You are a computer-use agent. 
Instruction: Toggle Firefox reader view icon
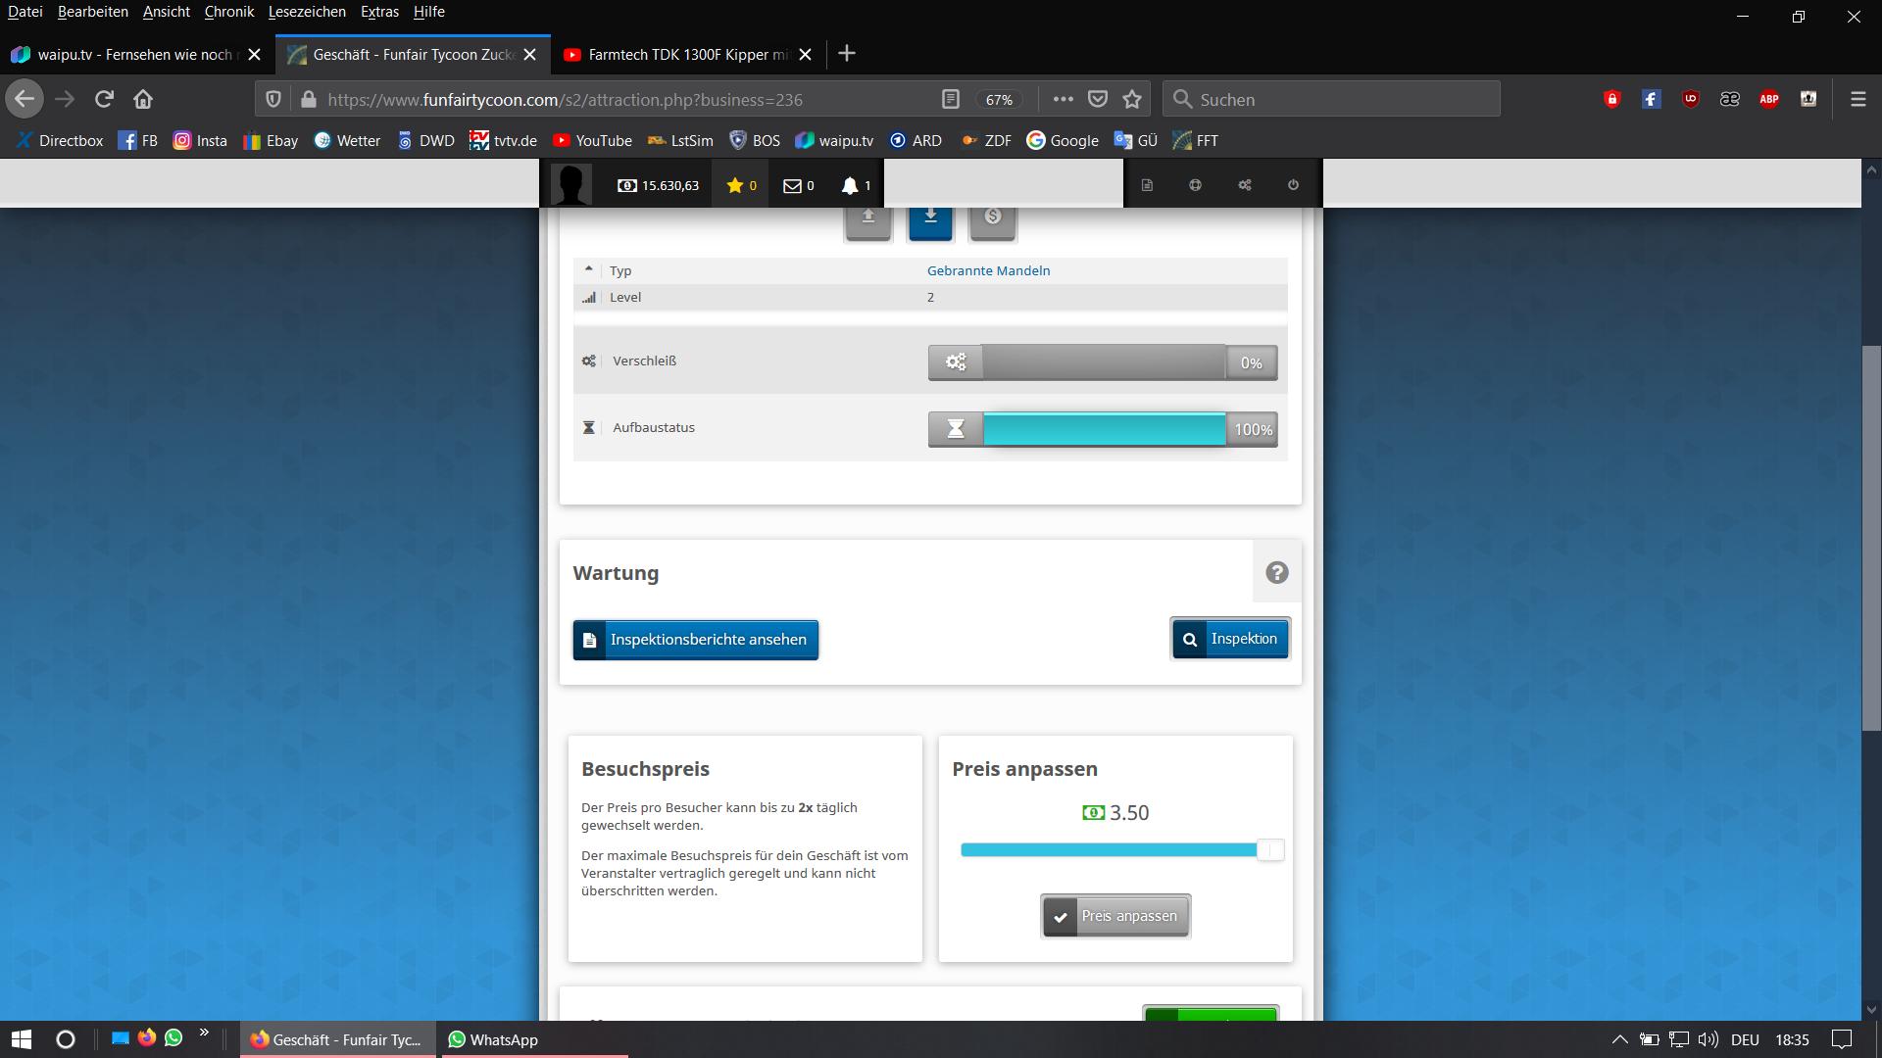click(x=950, y=99)
